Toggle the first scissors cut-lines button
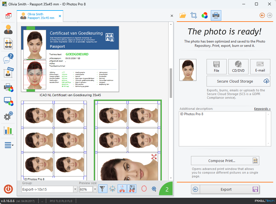276x204 pixels. click(x=122, y=189)
